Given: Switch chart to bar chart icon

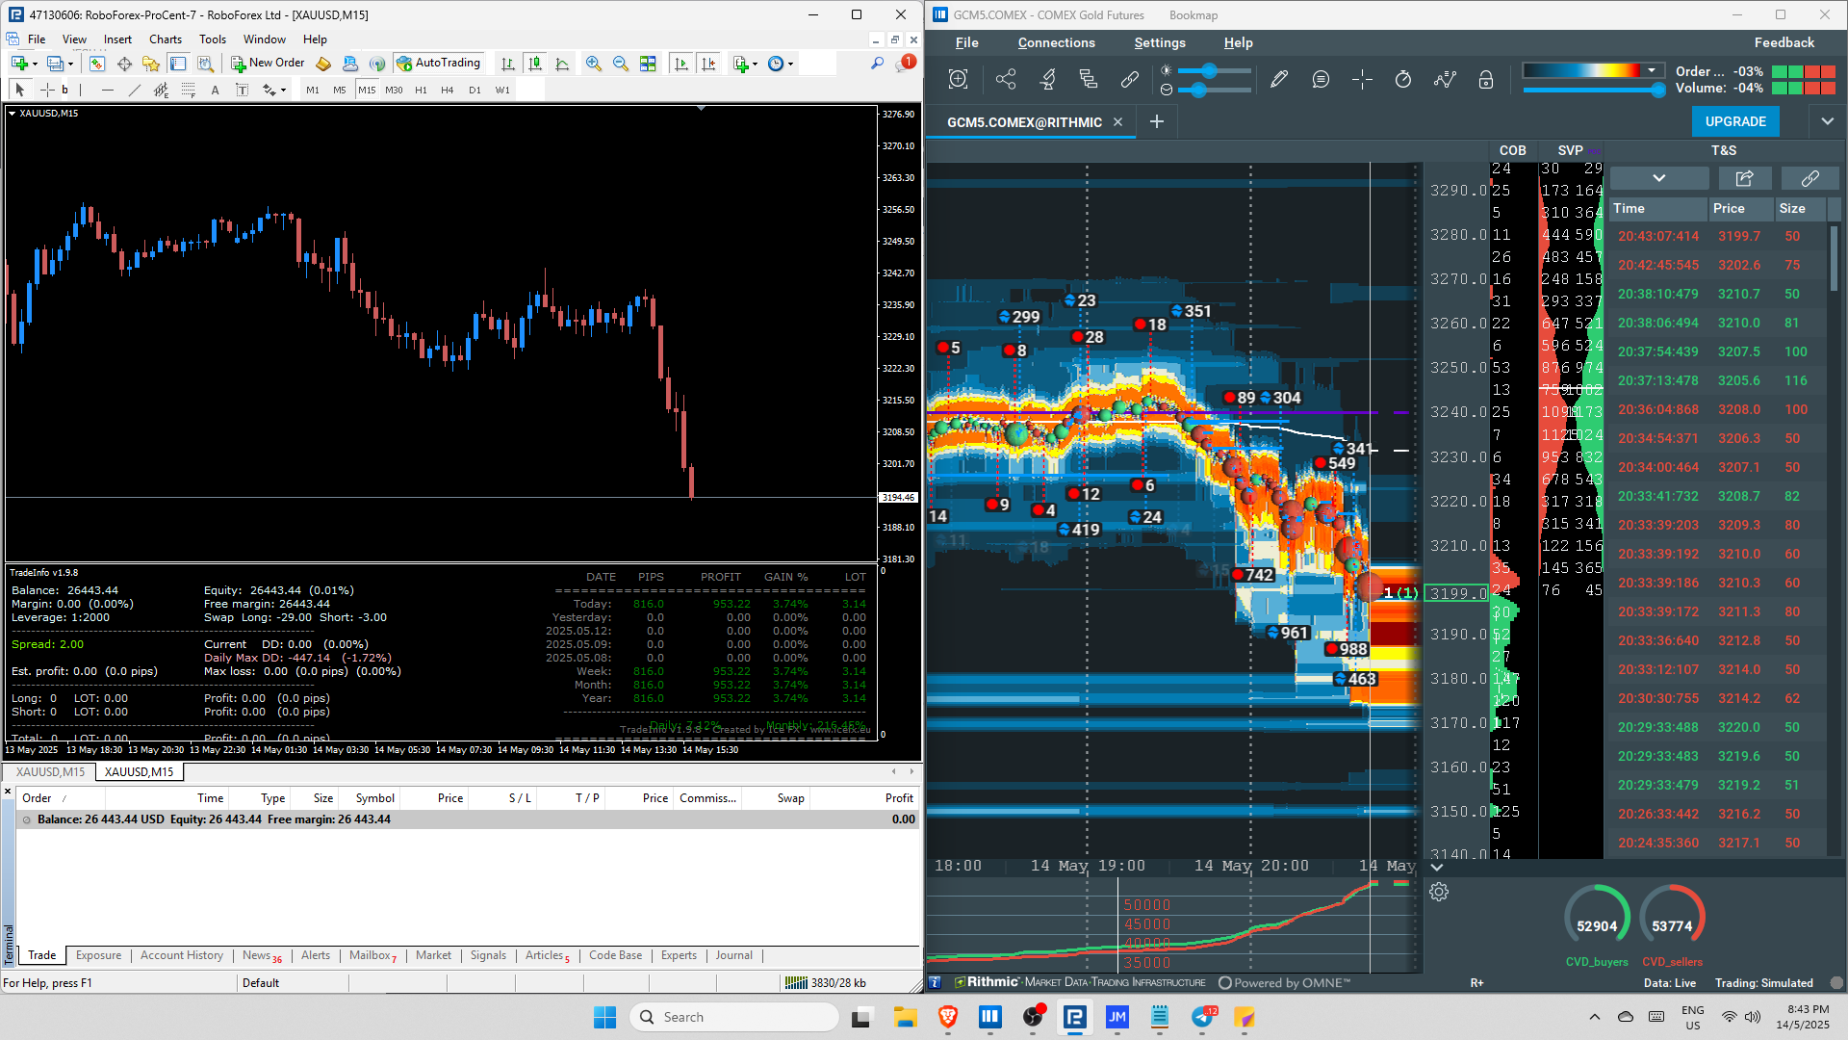Looking at the screenshot, I should click(508, 64).
